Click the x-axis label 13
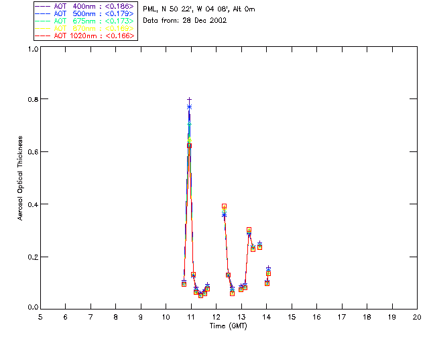 [x=241, y=317]
